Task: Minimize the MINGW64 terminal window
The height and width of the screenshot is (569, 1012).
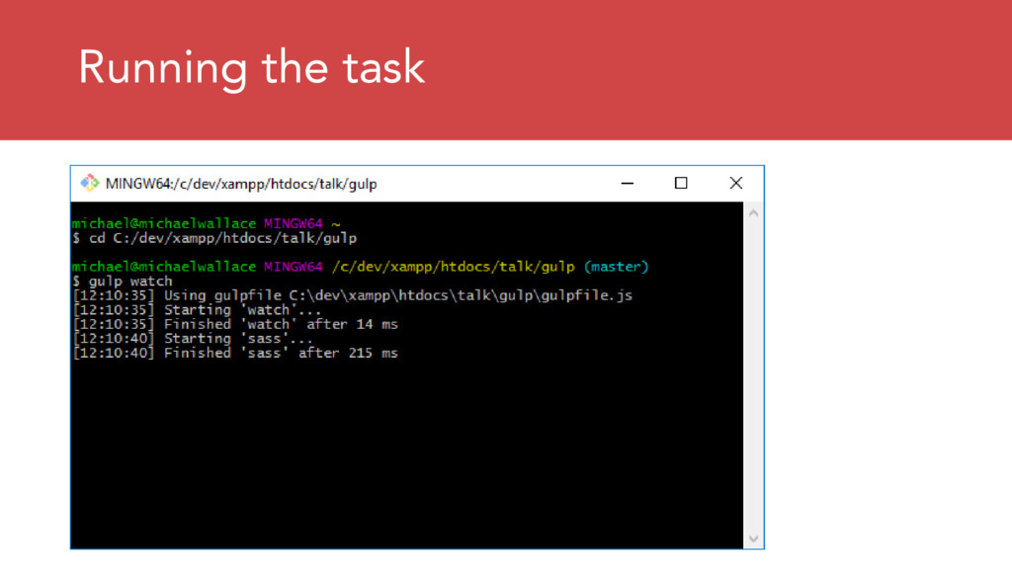Action: [x=627, y=183]
